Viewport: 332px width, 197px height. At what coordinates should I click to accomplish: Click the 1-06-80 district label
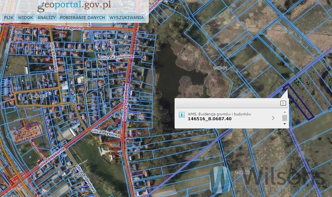[x=38, y=96]
